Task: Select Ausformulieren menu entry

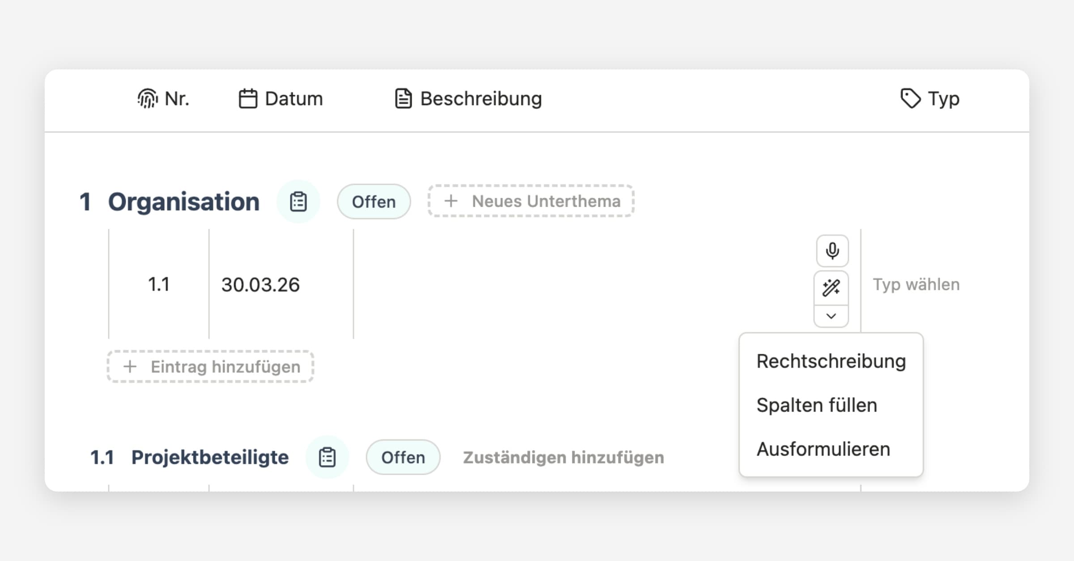Action: pyautogui.click(x=823, y=449)
